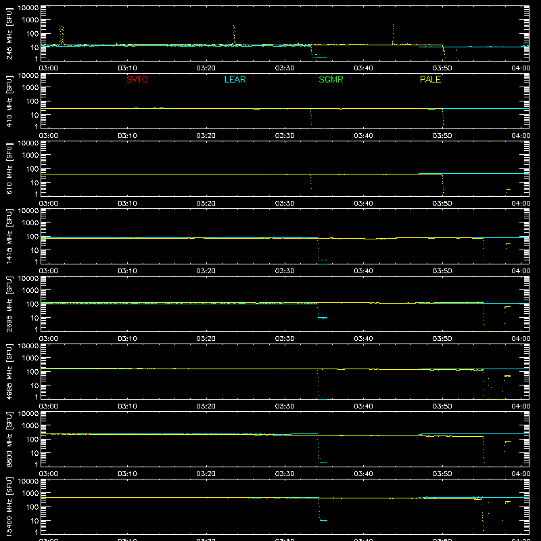Select the 4995 MHz [SFU] axis label
541x541 pixels.
pos(9,372)
